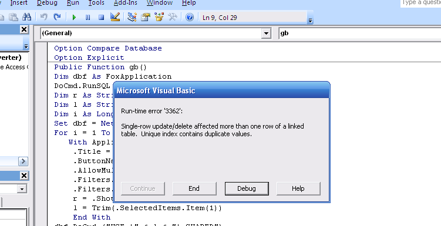Click the Type a question help box

pyautogui.click(x=421, y=3)
